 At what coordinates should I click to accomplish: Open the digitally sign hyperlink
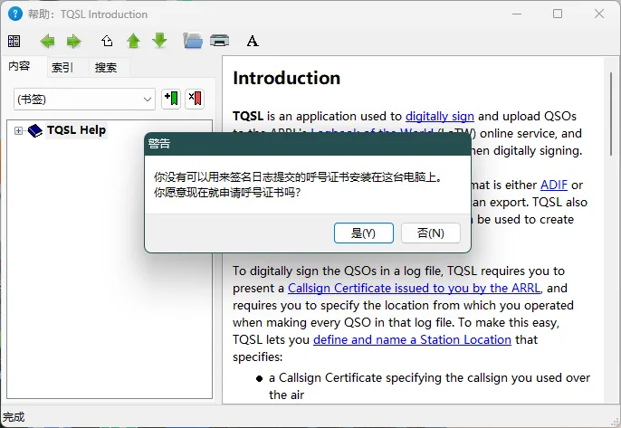coord(440,116)
